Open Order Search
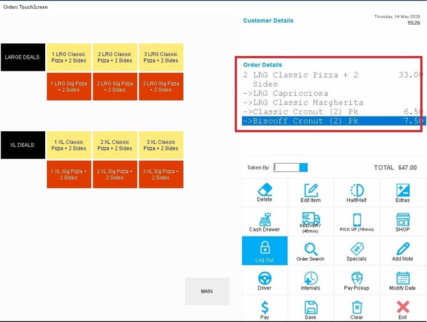 click(x=310, y=251)
